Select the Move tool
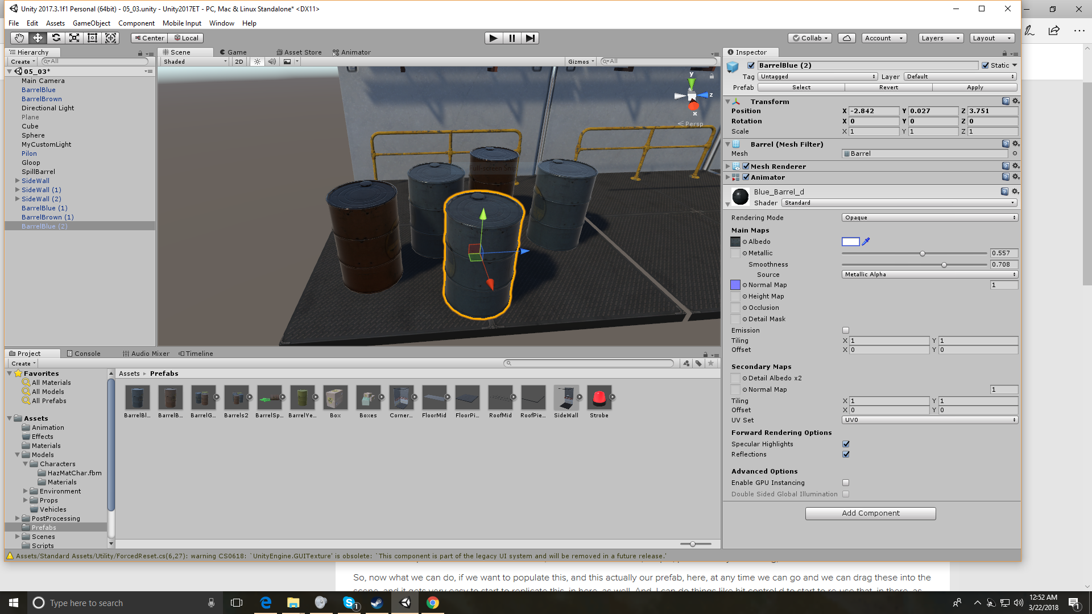 click(38, 38)
